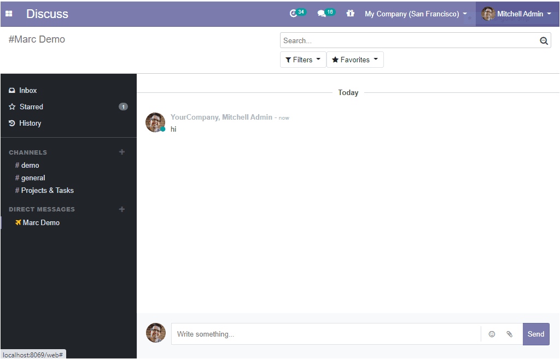The height and width of the screenshot is (359, 560).
Task: Click the YourCompany, Mitchell Admin author name
Action: point(221,117)
